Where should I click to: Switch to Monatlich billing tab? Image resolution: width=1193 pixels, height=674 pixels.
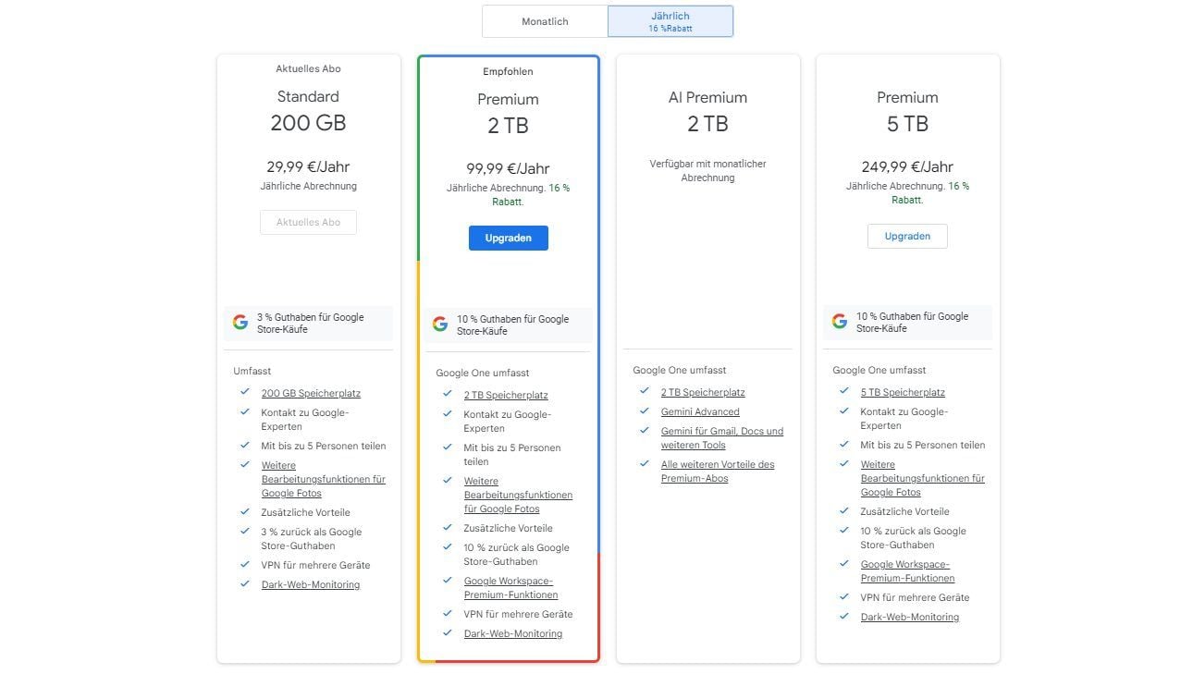coord(545,21)
